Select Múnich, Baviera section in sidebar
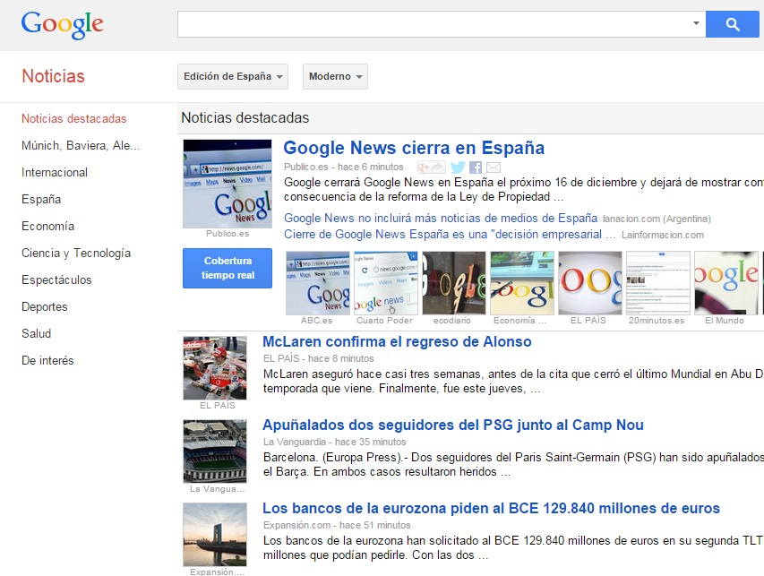Screen dimensions: 764x576 pyautogui.click(x=81, y=145)
